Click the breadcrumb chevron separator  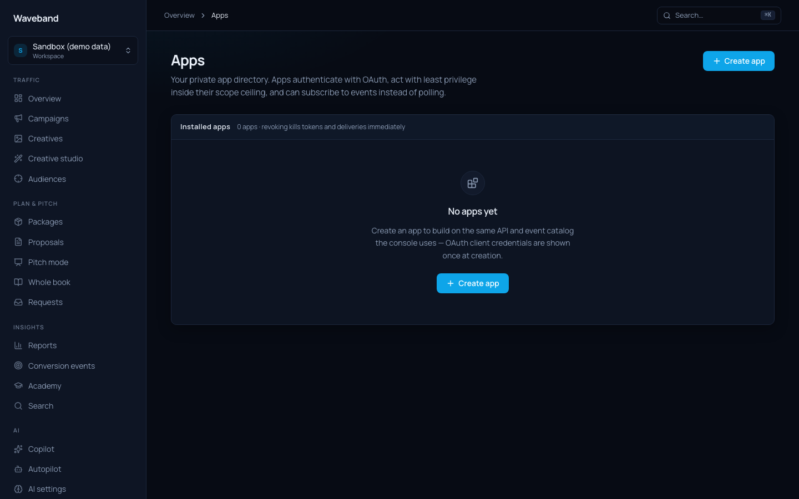point(203,16)
